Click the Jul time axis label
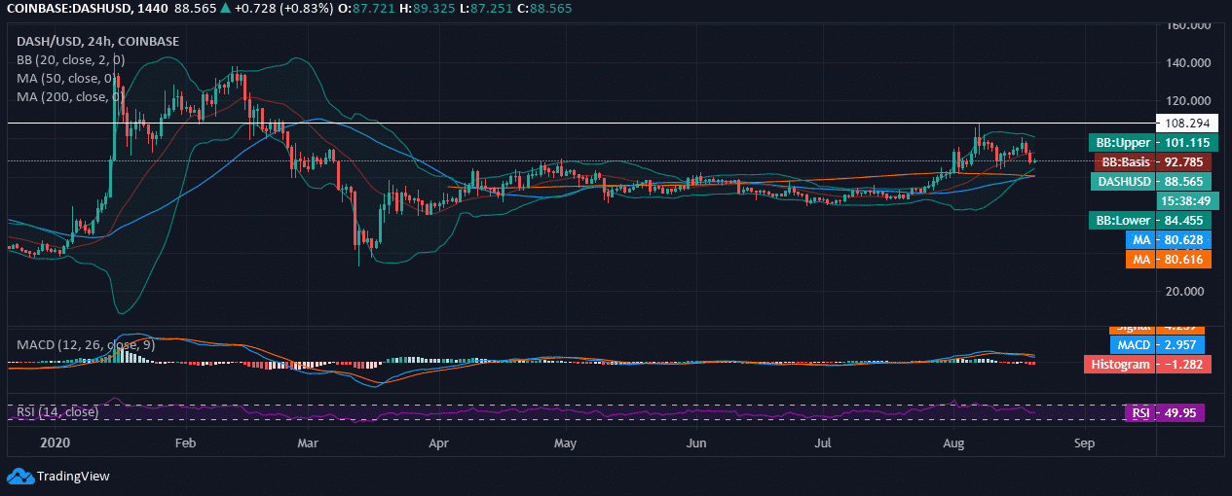This screenshot has height=496, width=1232. [823, 443]
